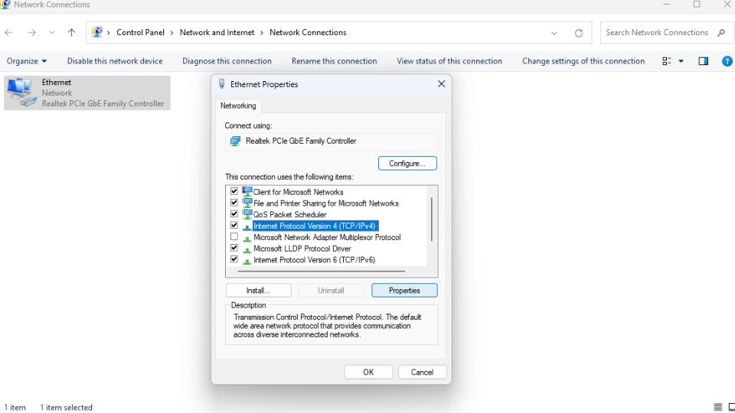This screenshot has width=735, height=413.
Task: Toggle Internet Protocol Version 4 checkbox
Action: 234,225
